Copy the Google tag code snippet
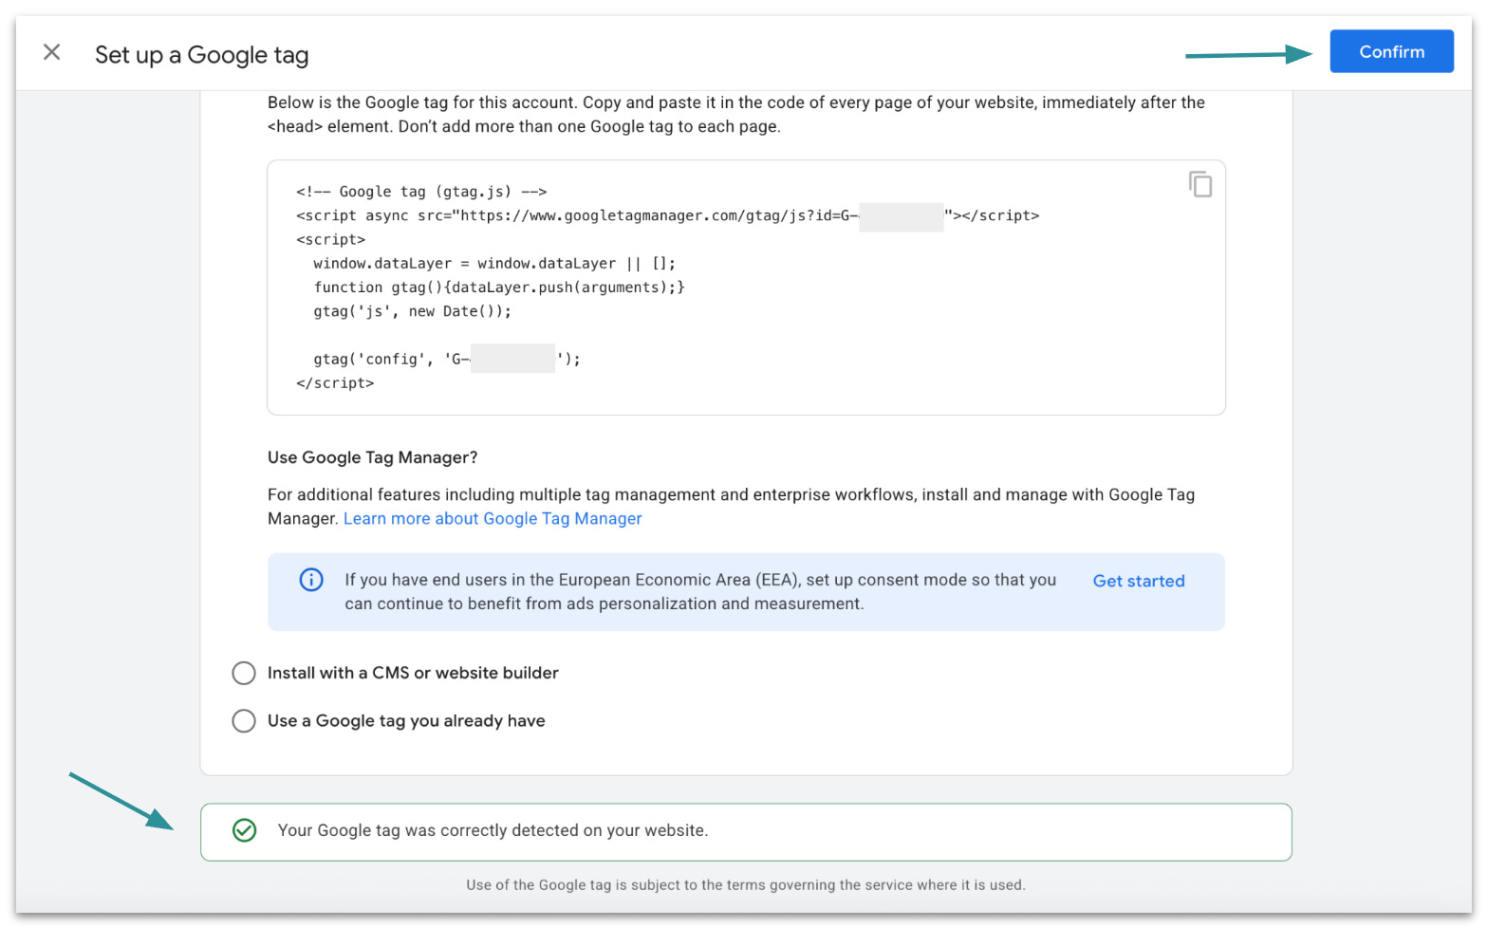This screenshot has width=1488, height=928. coord(1200,184)
